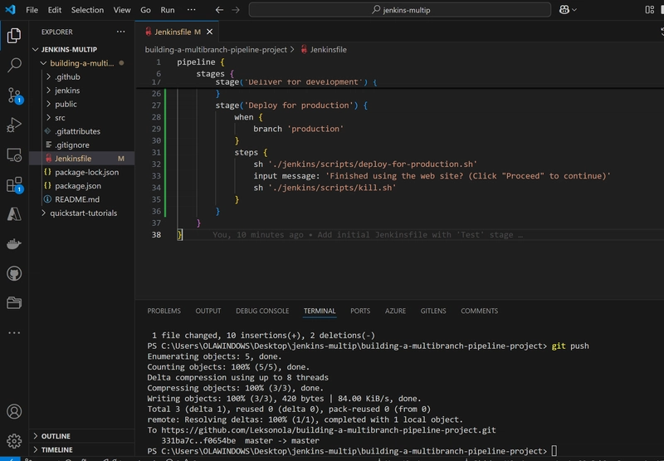The height and width of the screenshot is (461, 664).
Task: Open the Remote Explorer icon
Action: [14, 155]
